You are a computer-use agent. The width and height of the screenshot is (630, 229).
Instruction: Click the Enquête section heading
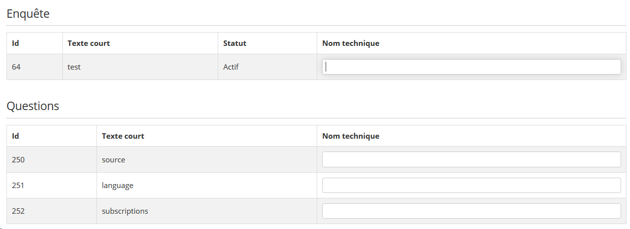[x=28, y=14]
